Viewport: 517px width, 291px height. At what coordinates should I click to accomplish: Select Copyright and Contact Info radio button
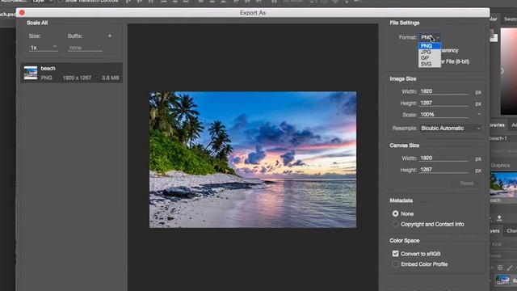coord(395,224)
